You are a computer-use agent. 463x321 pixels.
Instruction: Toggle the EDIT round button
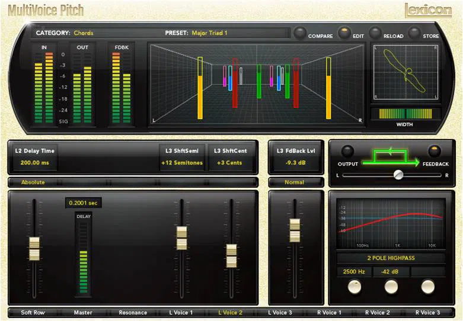coord(344,33)
